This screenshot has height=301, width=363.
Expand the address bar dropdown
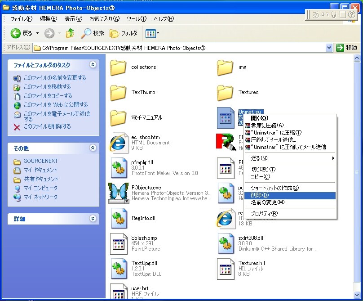(329, 48)
